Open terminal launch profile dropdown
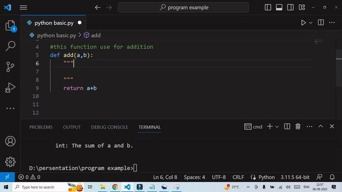This screenshot has width=342, height=192. [277, 127]
